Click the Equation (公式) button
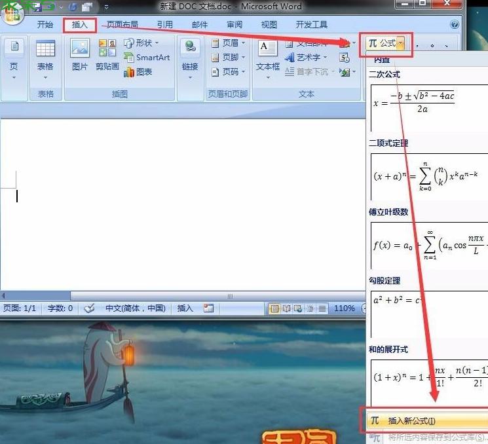The height and width of the screenshot is (444, 488). pos(384,43)
